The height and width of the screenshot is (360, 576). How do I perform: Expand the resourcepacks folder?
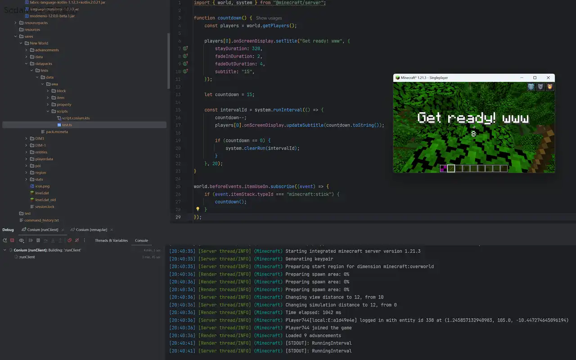tap(15, 23)
